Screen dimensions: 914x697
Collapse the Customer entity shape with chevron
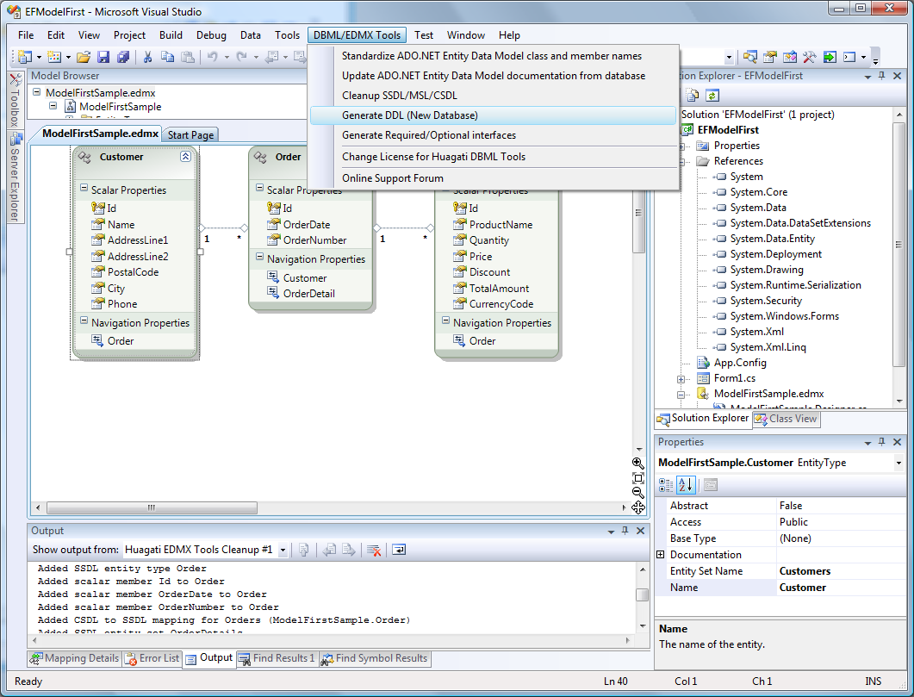[x=185, y=157]
